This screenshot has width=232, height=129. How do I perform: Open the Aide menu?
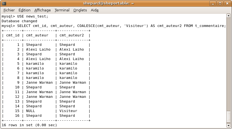click(94, 10)
